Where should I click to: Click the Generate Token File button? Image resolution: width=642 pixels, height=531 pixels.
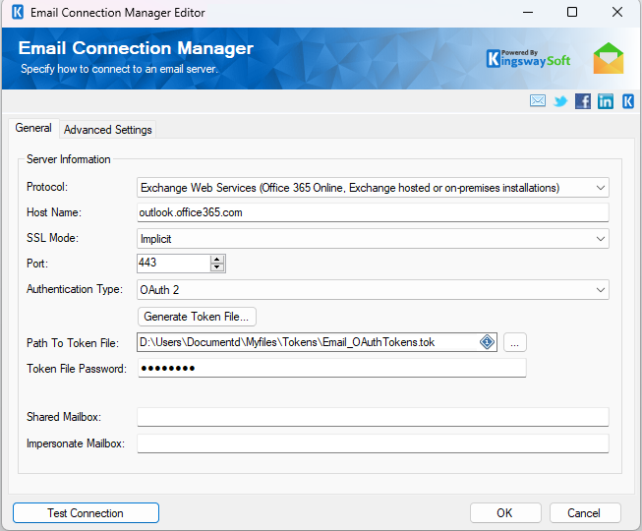pyautogui.click(x=197, y=317)
